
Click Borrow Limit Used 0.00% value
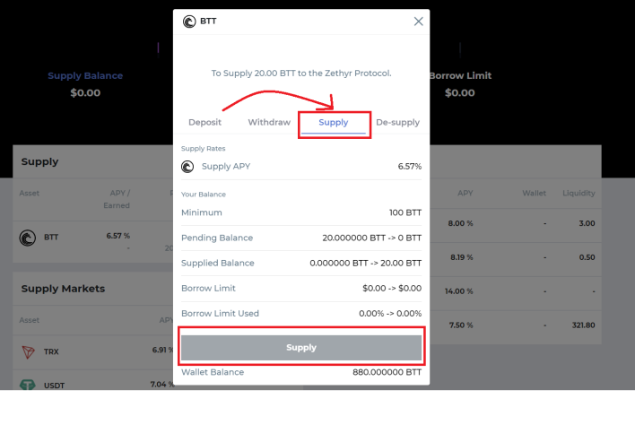[390, 313]
